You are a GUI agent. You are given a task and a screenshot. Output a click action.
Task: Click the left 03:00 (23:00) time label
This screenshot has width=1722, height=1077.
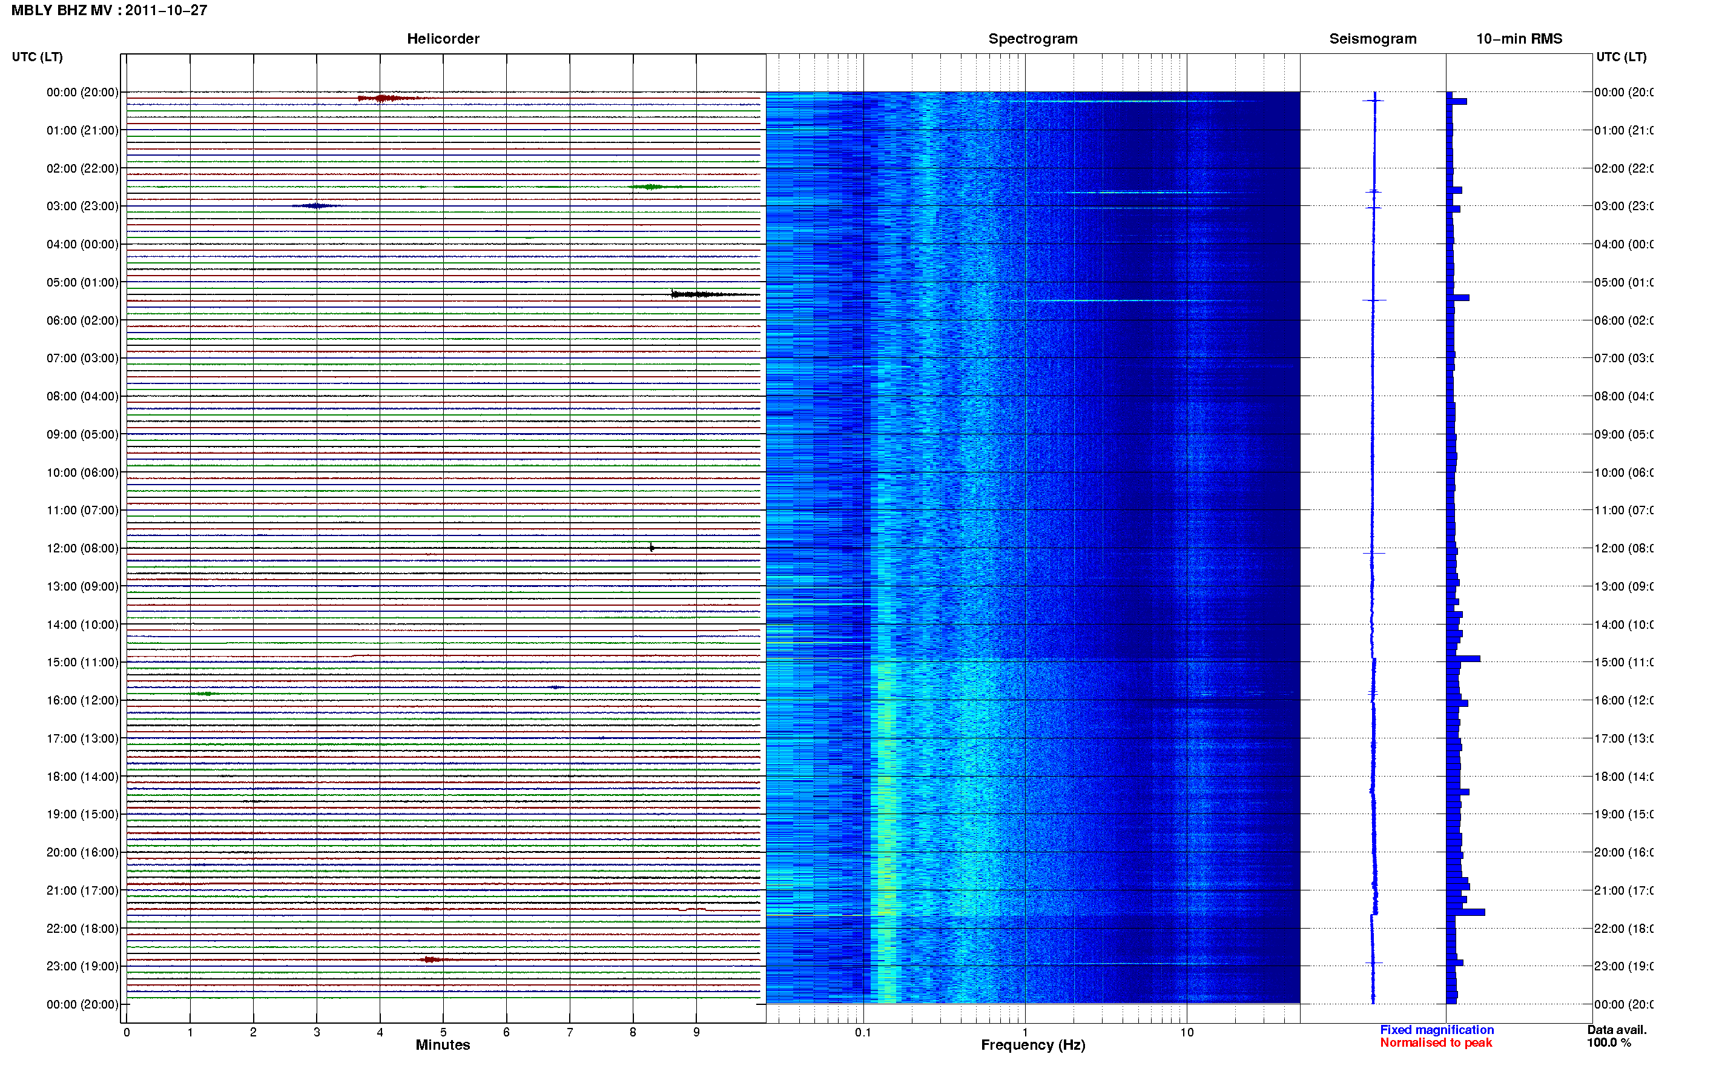coord(82,206)
